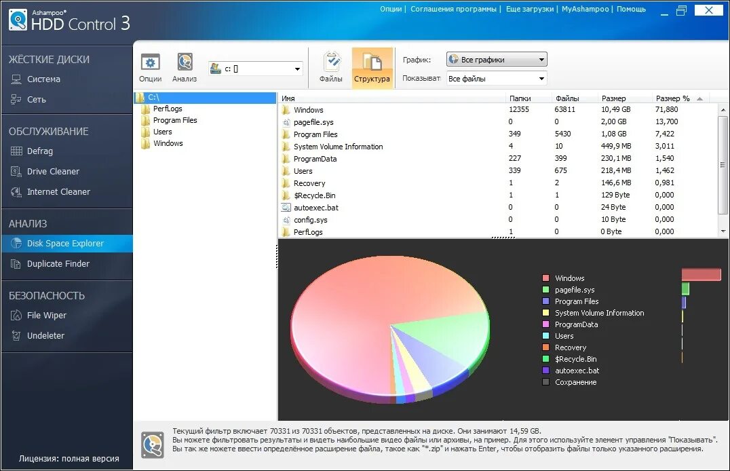Sort by Размер % column header
The width and height of the screenshot is (730, 471).
[679, 98]
